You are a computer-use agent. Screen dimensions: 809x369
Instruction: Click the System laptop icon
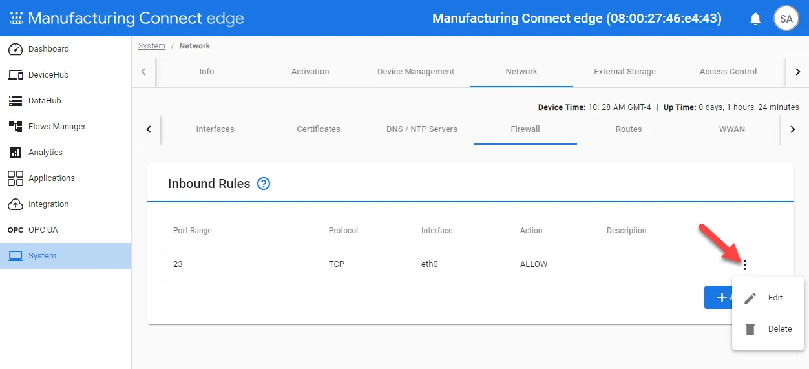tap(16, 256)
